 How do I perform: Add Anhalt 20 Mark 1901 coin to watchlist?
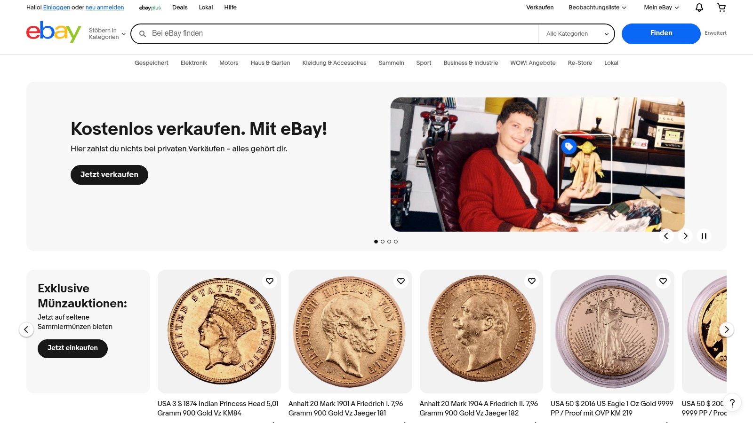click(401, 281)
